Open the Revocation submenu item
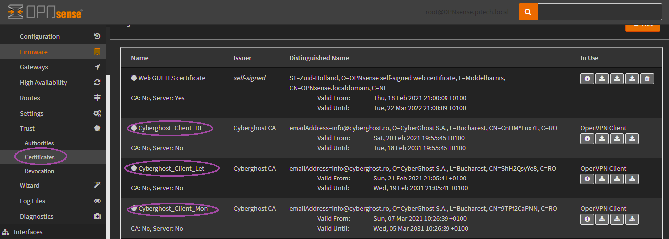Viewport: 669px width, 239px height. coord(39,171)
